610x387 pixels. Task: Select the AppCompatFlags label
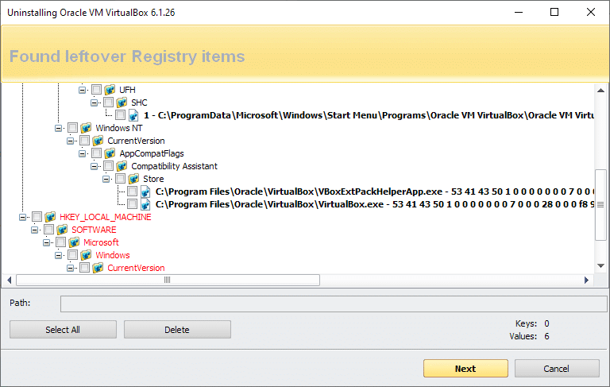coord(152,153)
